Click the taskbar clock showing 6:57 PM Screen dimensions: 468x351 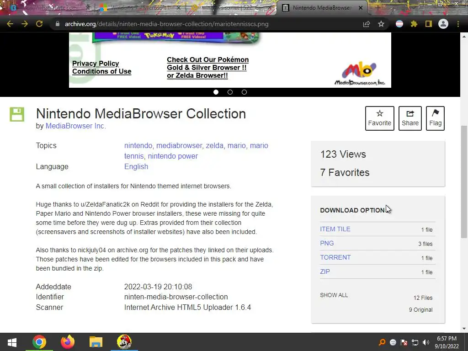click(447, 342)
